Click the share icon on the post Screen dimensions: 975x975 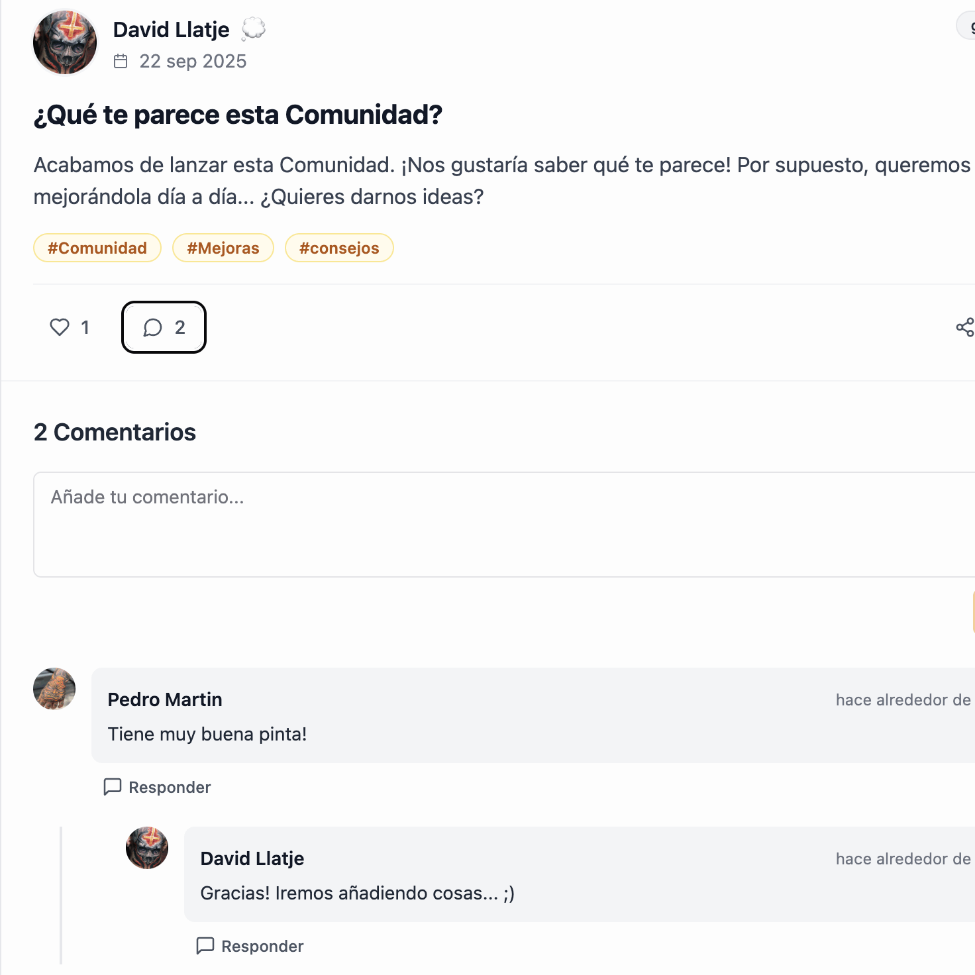[x=964, y=327]
